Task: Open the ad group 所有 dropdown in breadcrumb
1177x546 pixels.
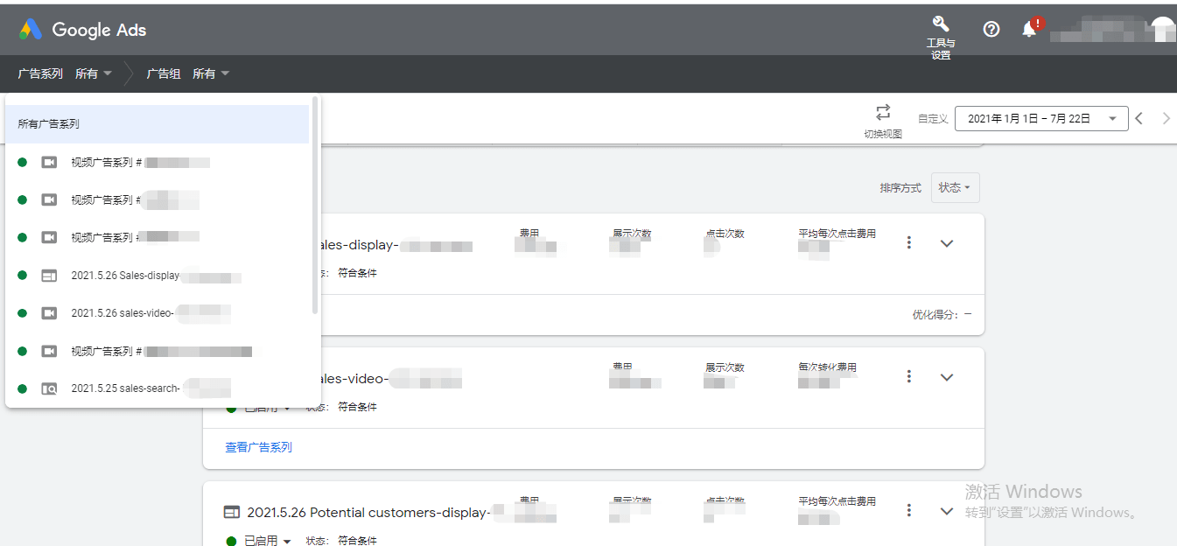Action: click(211, 73)
